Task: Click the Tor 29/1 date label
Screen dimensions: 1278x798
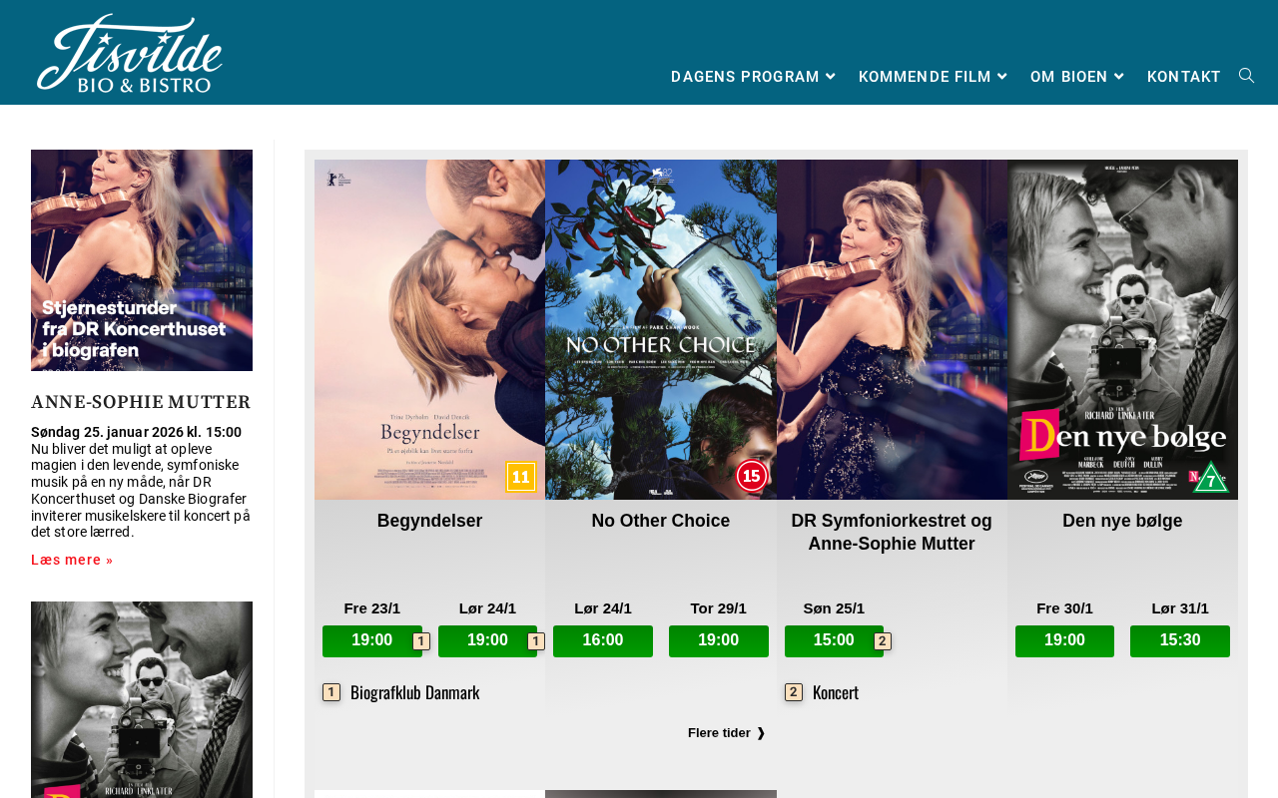Action: tap(719, 608)
